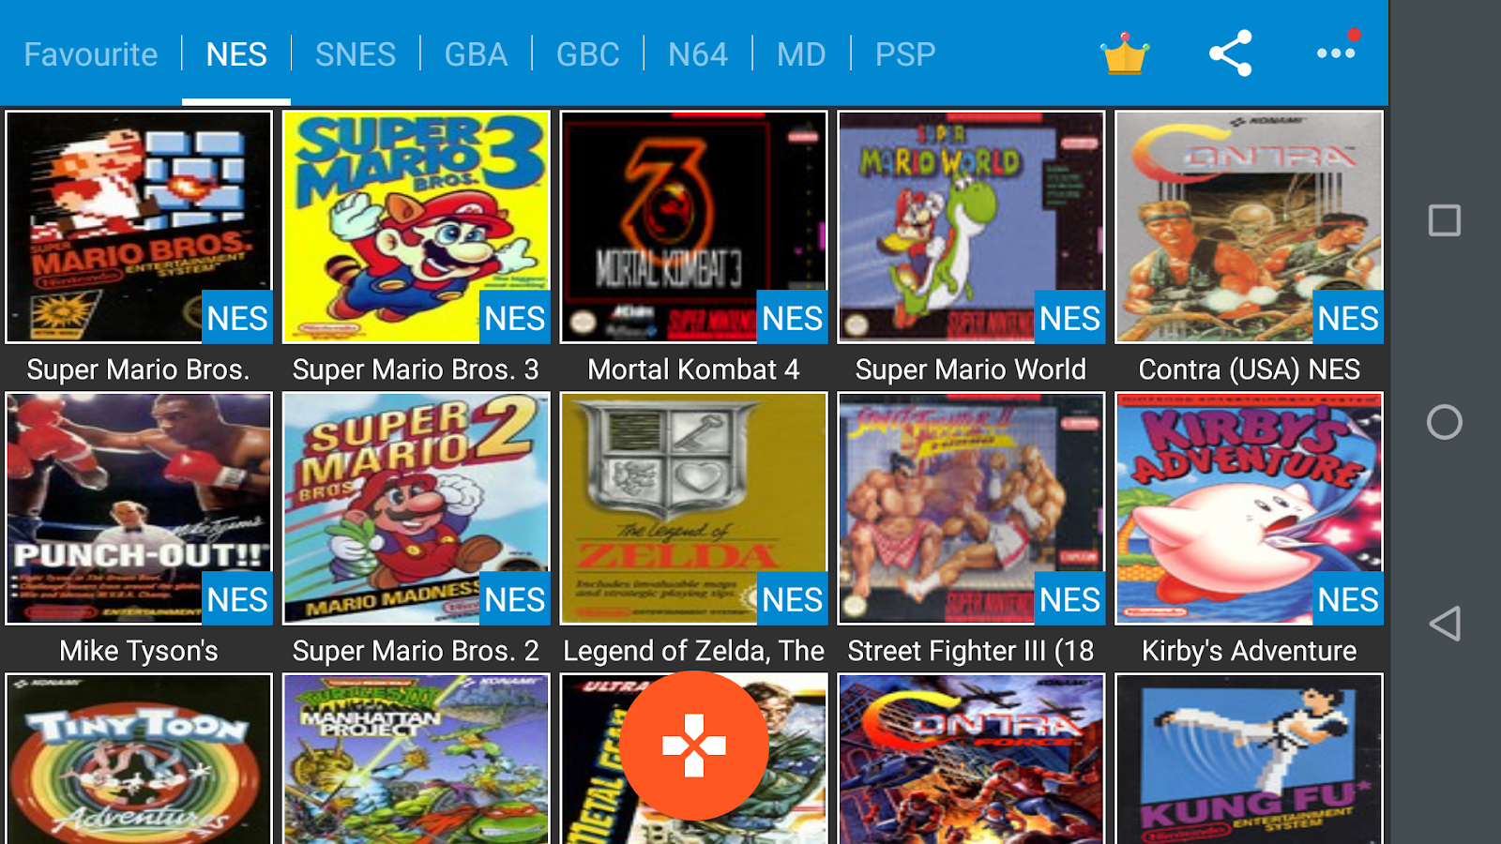This screenshot has height=844, width=1501.
Task: Tap the gold crown premium icon
Action: 1125,54
